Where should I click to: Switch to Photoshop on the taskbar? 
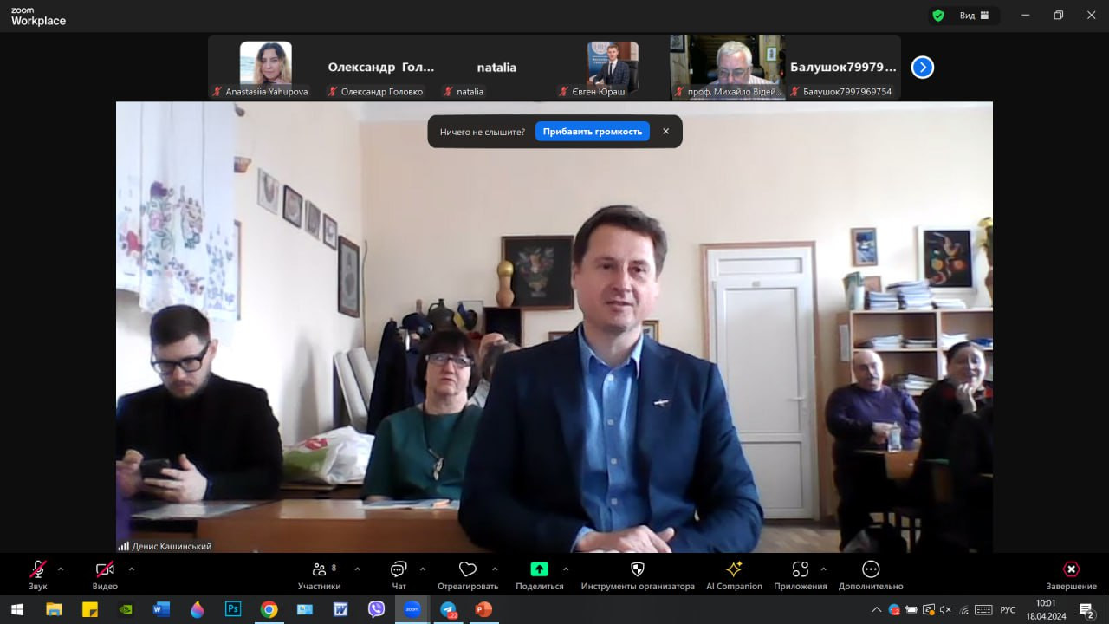[233, 609]
